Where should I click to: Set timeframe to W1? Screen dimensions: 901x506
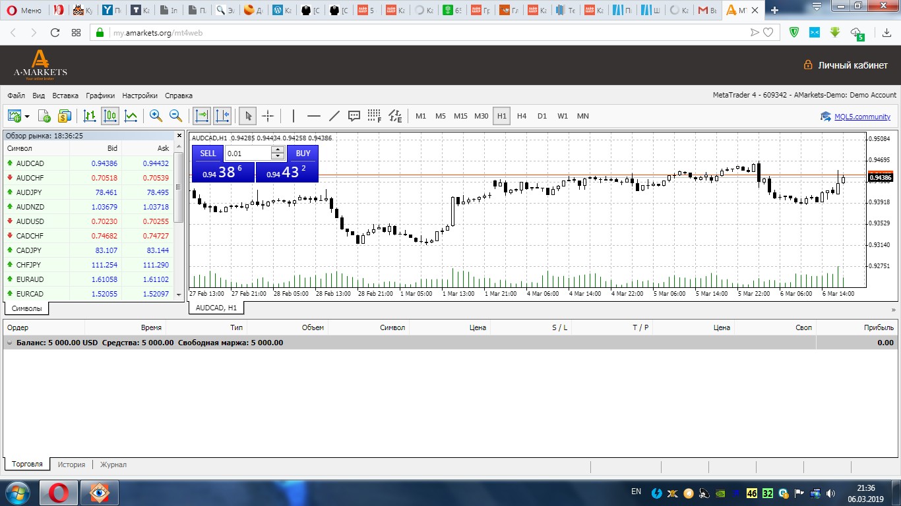(563, 116)
